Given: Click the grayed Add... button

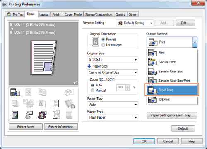Looking at the screenshot, I should (164, 23).
